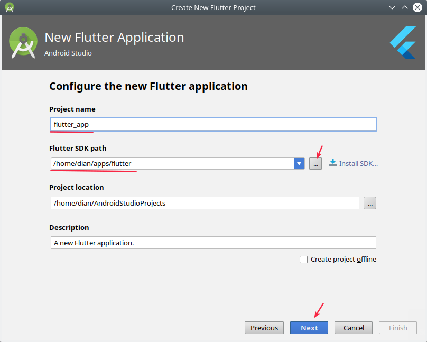The image size is (427, 342).
Task: Browse for a project location folder
Action: (x=370, y=203)
